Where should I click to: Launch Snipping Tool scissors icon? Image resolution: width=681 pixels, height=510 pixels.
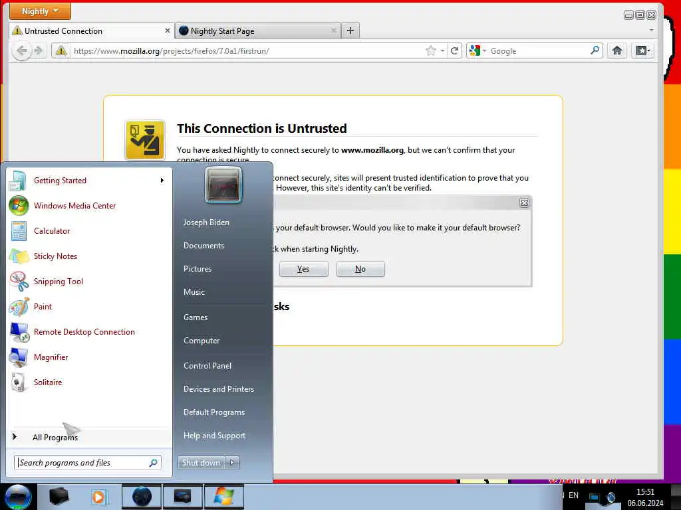(x=19, y=281)
